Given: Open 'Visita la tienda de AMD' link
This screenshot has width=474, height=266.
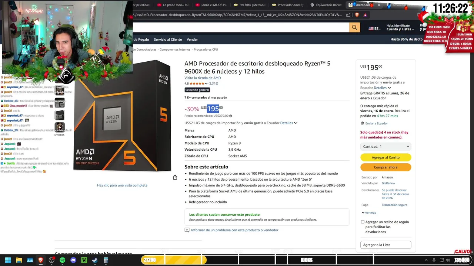Looking at the screenshot, I should (x=203, y=78).
